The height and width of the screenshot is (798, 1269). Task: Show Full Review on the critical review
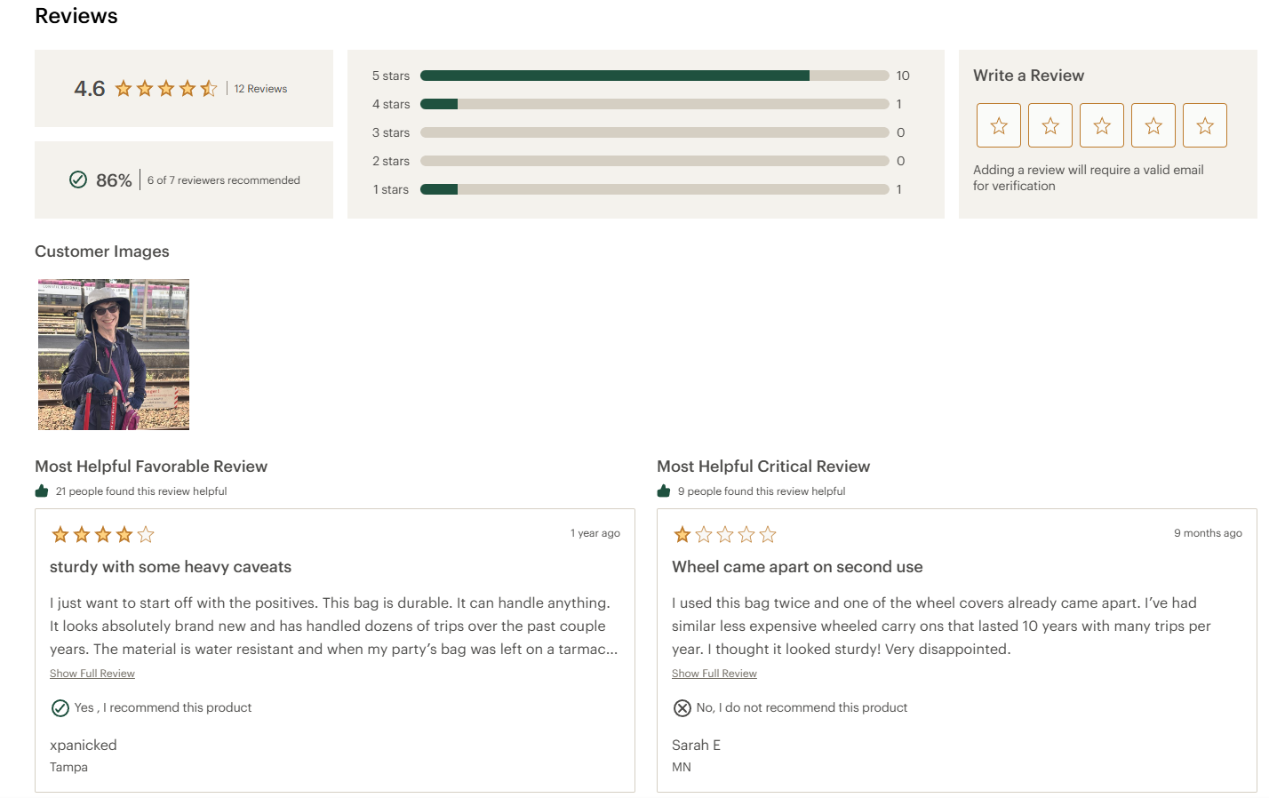[x=714, y=673]
